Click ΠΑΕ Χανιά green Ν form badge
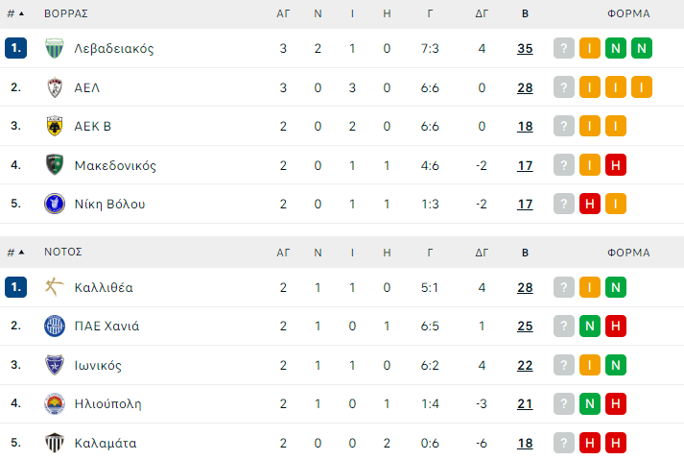 click(590, 326)
